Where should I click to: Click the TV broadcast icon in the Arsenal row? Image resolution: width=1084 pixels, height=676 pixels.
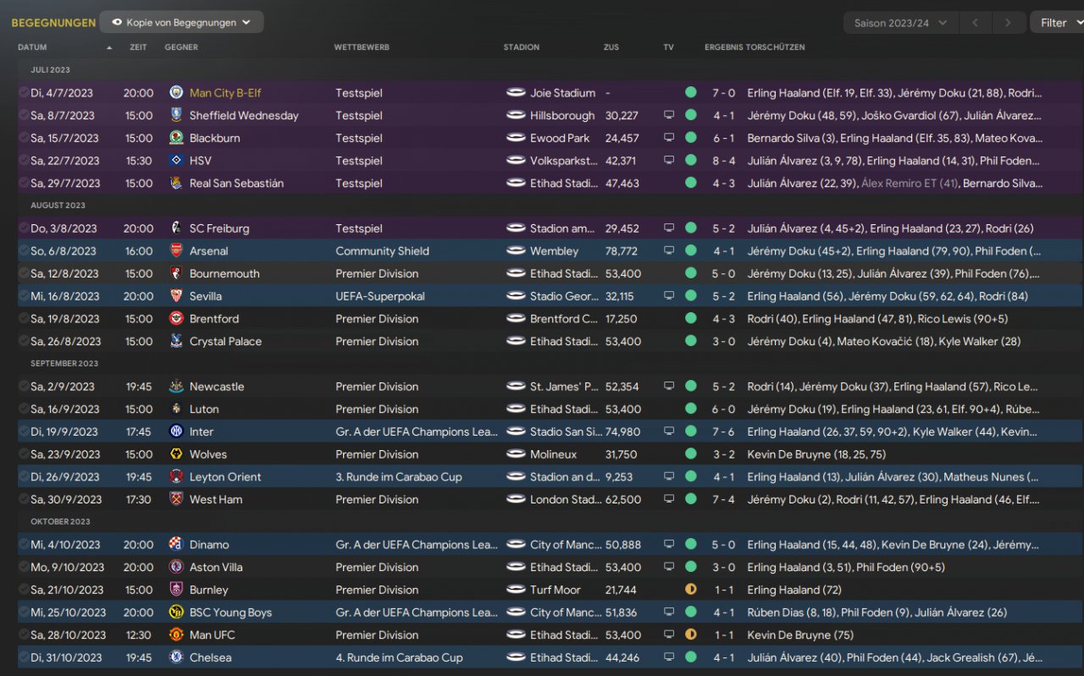pyautogui.click(x=669, y=251)
